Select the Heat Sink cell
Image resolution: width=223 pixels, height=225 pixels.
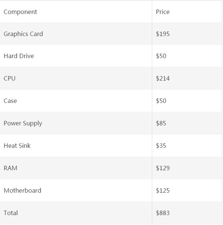click(17, 146)
